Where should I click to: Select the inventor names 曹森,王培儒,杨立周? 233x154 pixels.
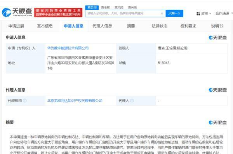pyautogui.click(x=173, y=48)
